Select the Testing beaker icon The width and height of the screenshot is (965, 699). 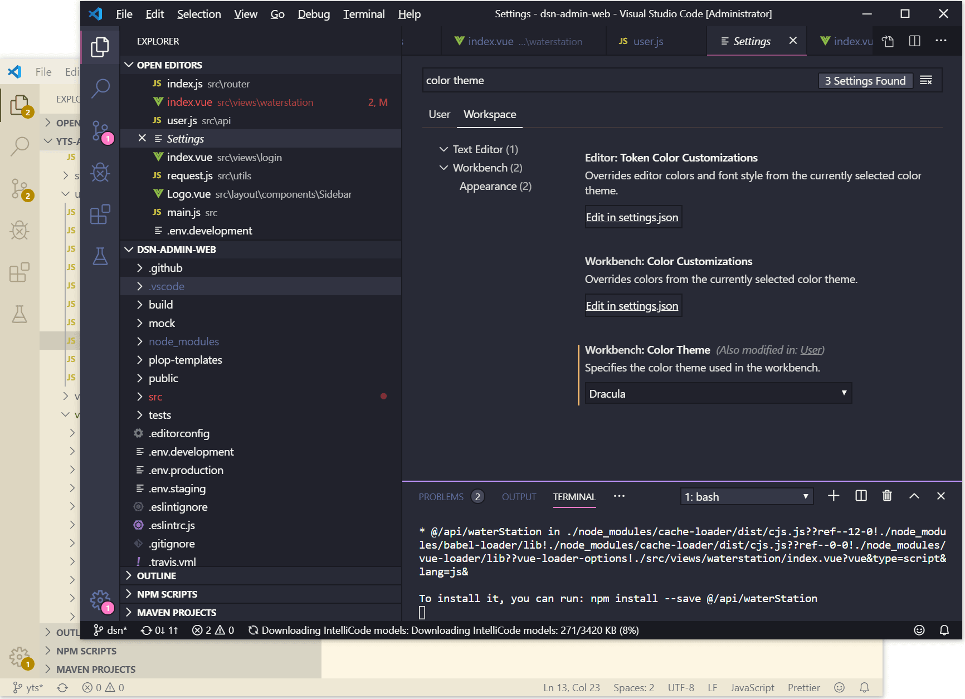pyautogui.click(x=100, y=256)
